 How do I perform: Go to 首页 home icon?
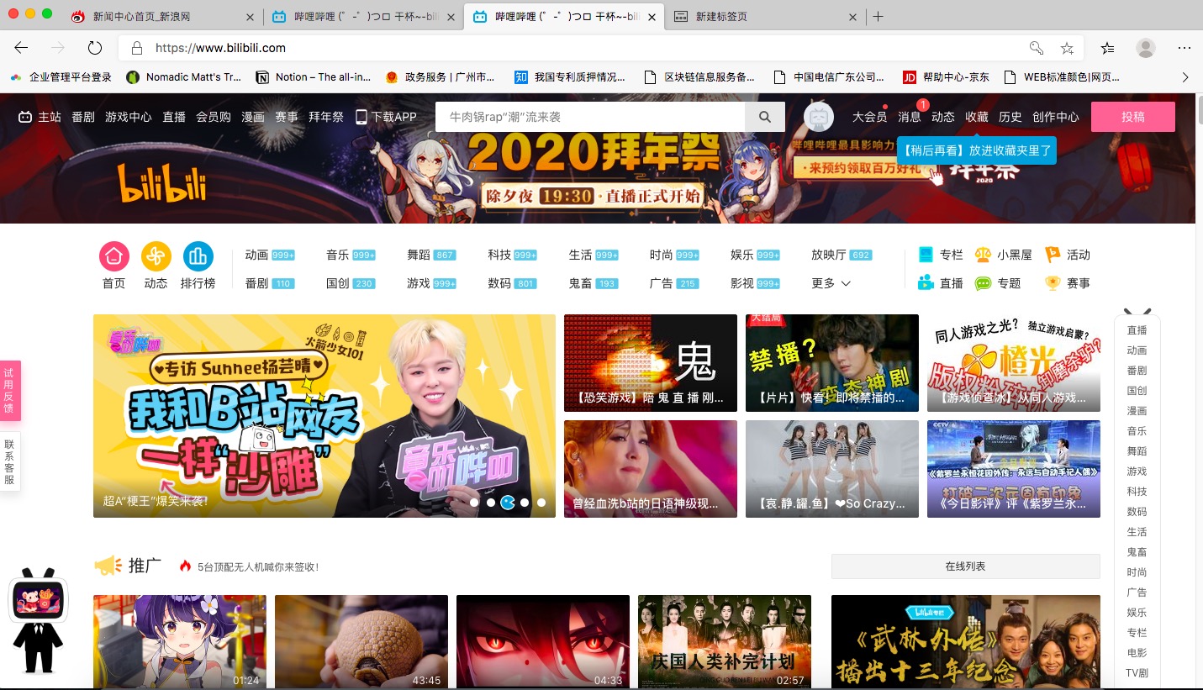click(114, 256)
